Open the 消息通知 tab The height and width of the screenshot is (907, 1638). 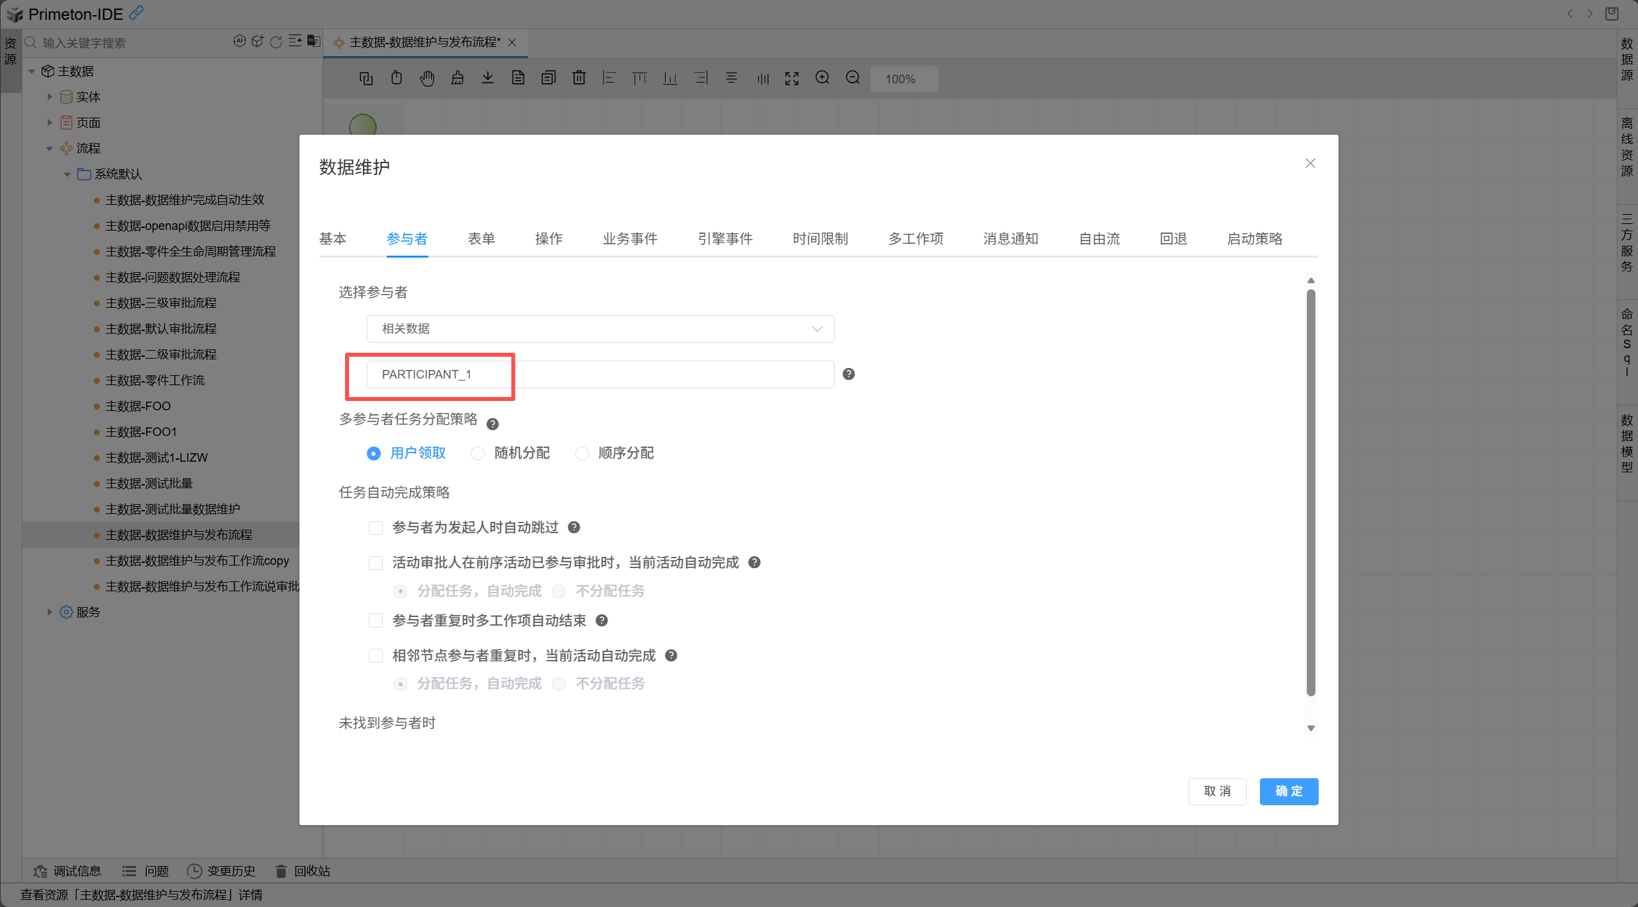click(1010, 238)
